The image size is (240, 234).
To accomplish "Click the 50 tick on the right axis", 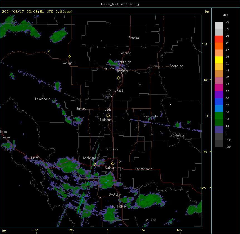I will (206, 80).
